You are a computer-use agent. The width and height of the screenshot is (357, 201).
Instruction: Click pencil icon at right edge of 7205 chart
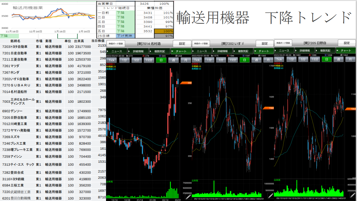click(353, 196)
